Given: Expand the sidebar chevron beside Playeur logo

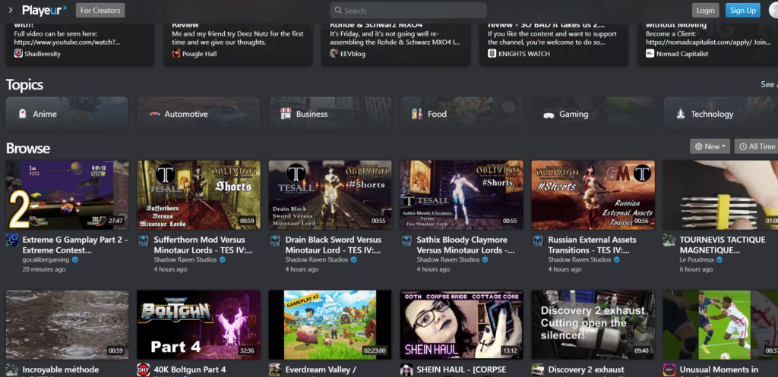Looking at the screenshot, I should (11, 10).
